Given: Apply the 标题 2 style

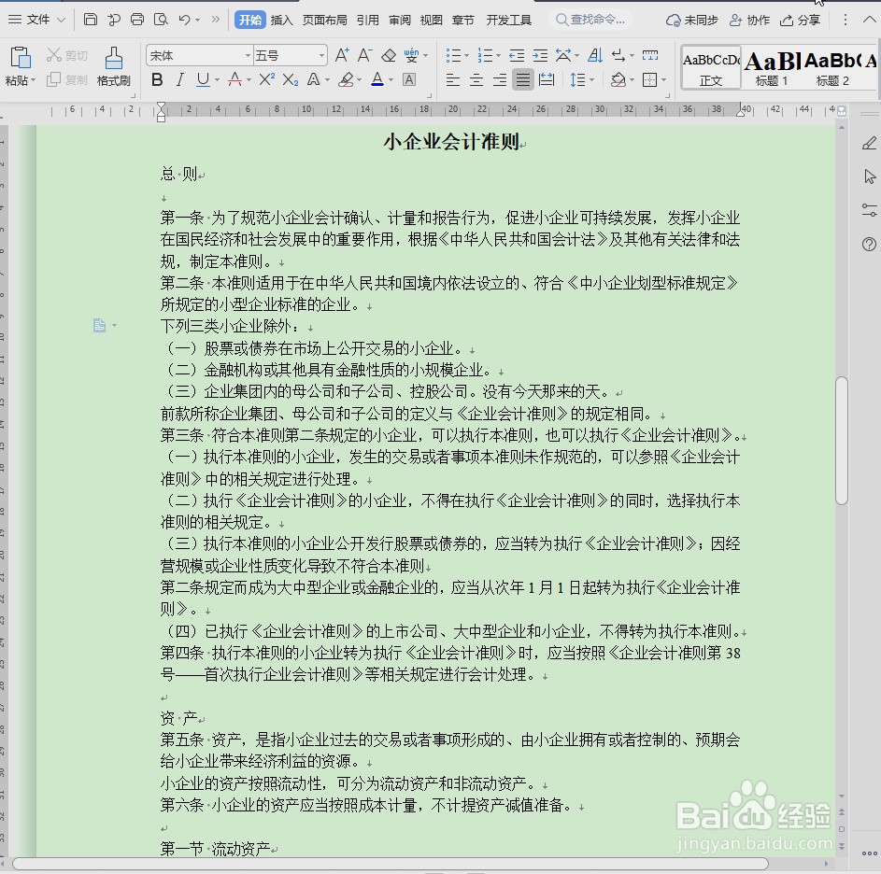Looking at the screenshot, I should click(832, 68).
